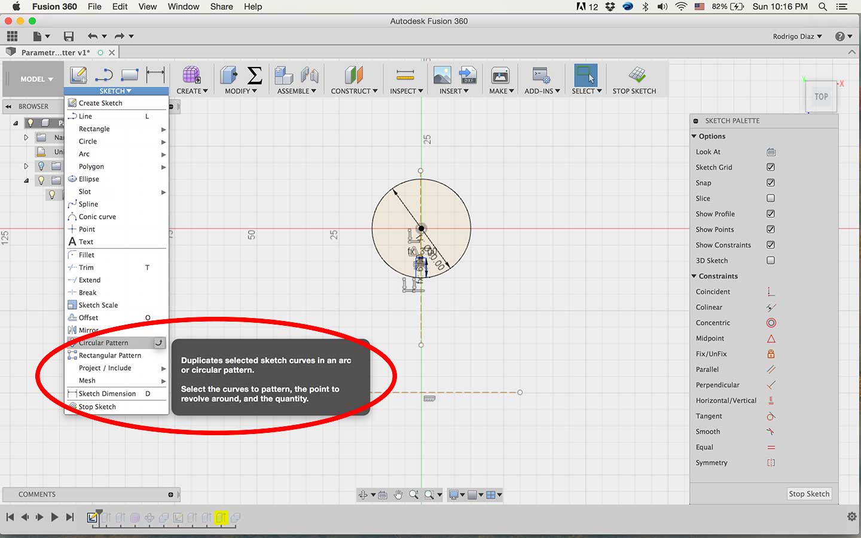The width and height of the screenshot is (861, 538).
Task: Enable the 3D Sketch checkbox
Action: (x=771, y=261)
